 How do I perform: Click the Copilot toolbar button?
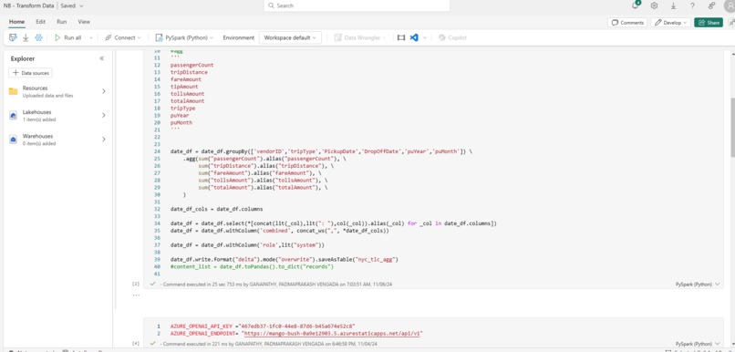pyautogui.click(x=452, y=37)
